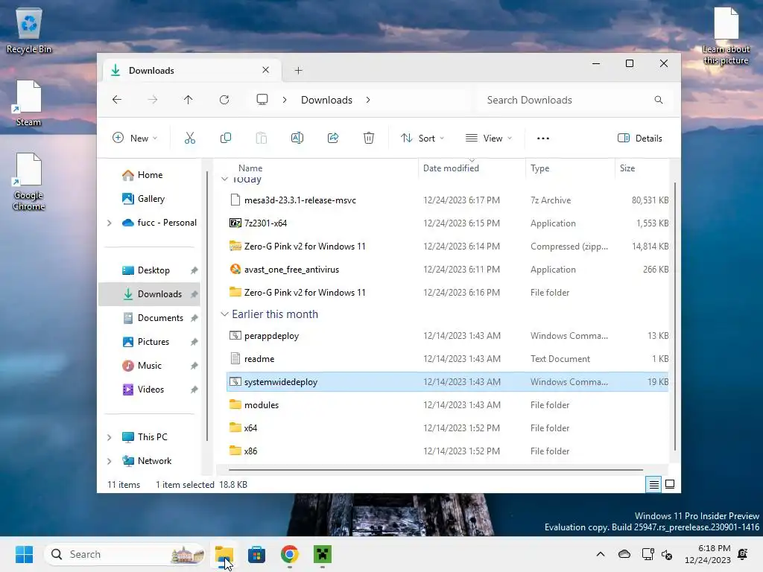Screen dimensions: 763x572
Task: Open the clock and date flyout
Action: (x=708, y=554)
